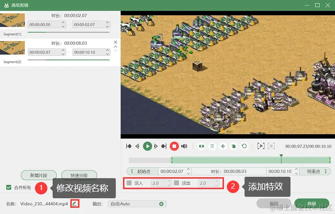Add a segment with the plus icon
This screenshot has height=214, width=335.
pyautogui.click(x=223, y=146)
